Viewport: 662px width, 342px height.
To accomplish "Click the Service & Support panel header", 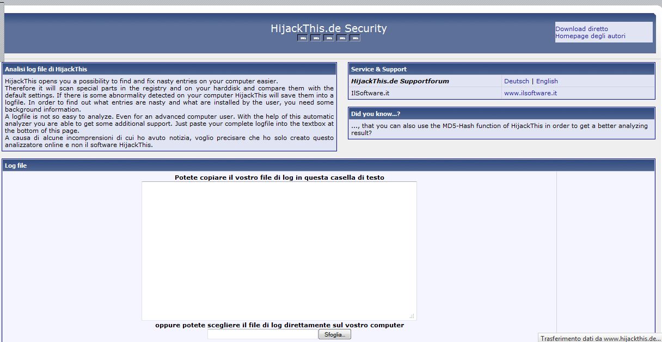I will pyautogui.click(x=501, y=69).
